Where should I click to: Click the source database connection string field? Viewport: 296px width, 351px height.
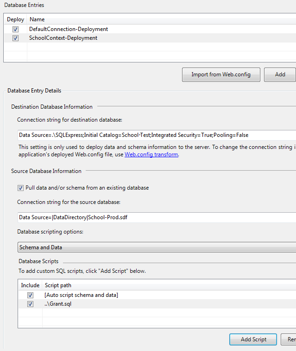pyautogui.click(x=157, y=217)
